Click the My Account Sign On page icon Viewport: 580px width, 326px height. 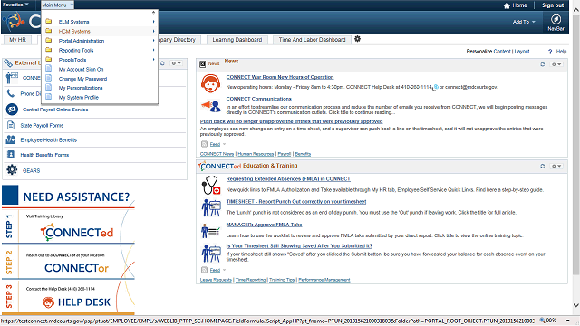click(48, 69)
